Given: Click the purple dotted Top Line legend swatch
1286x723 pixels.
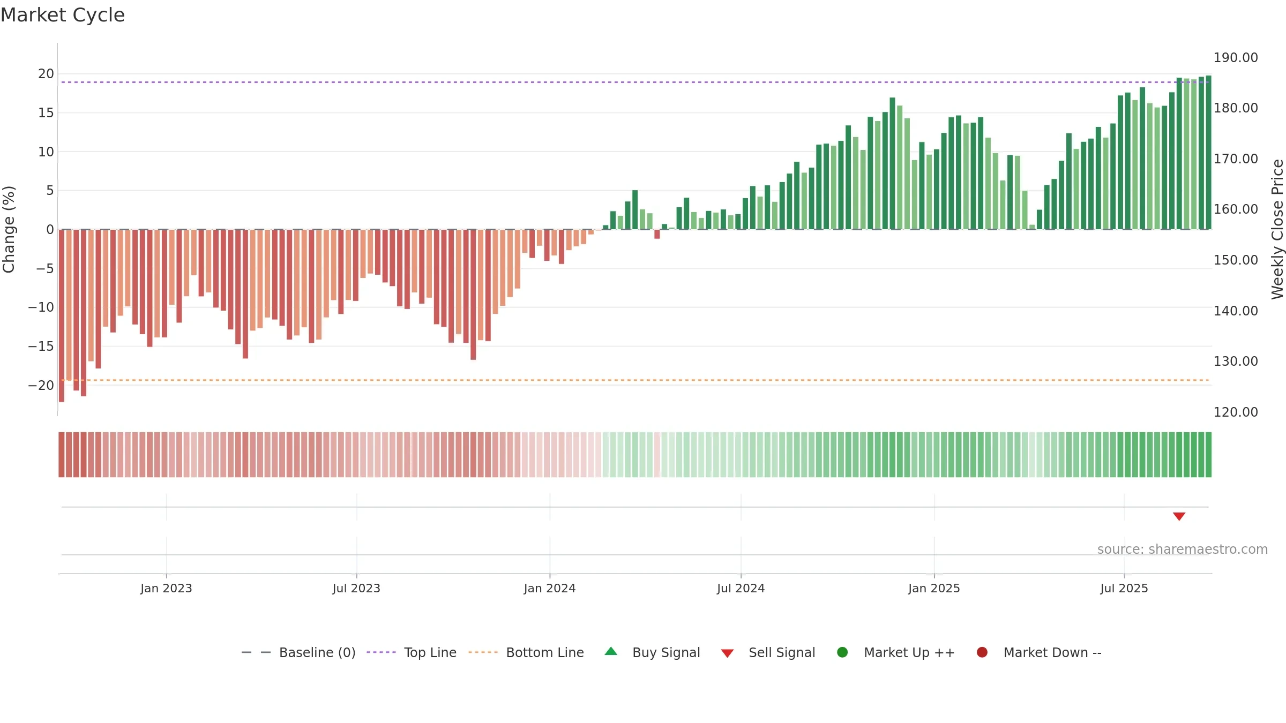Looking at the screenshot, I should click(x=381, y=652).
